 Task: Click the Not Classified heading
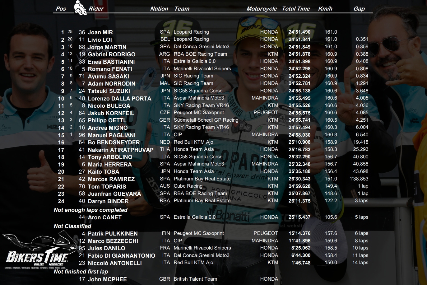[72, 226]
